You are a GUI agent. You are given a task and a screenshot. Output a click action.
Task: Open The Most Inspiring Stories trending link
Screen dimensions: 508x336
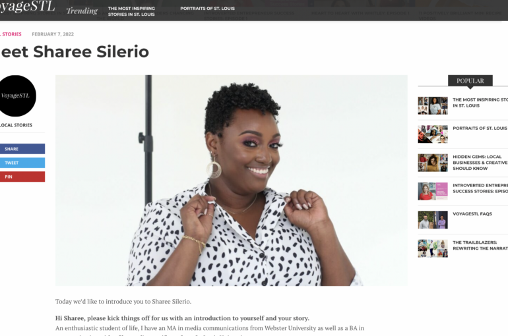pos(131,11)
